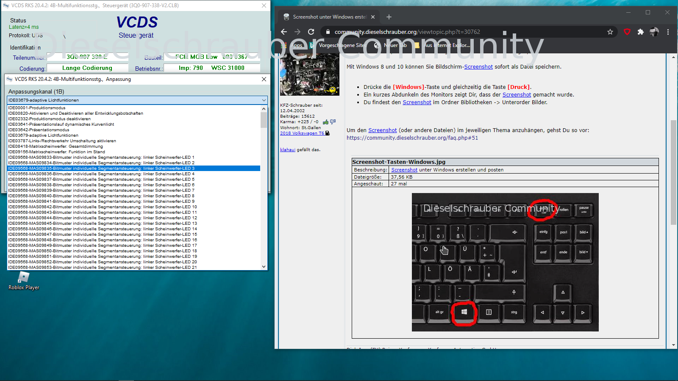
Task: Click Screenshot link in 'Um den' sentence
Action: click(383, 130)
